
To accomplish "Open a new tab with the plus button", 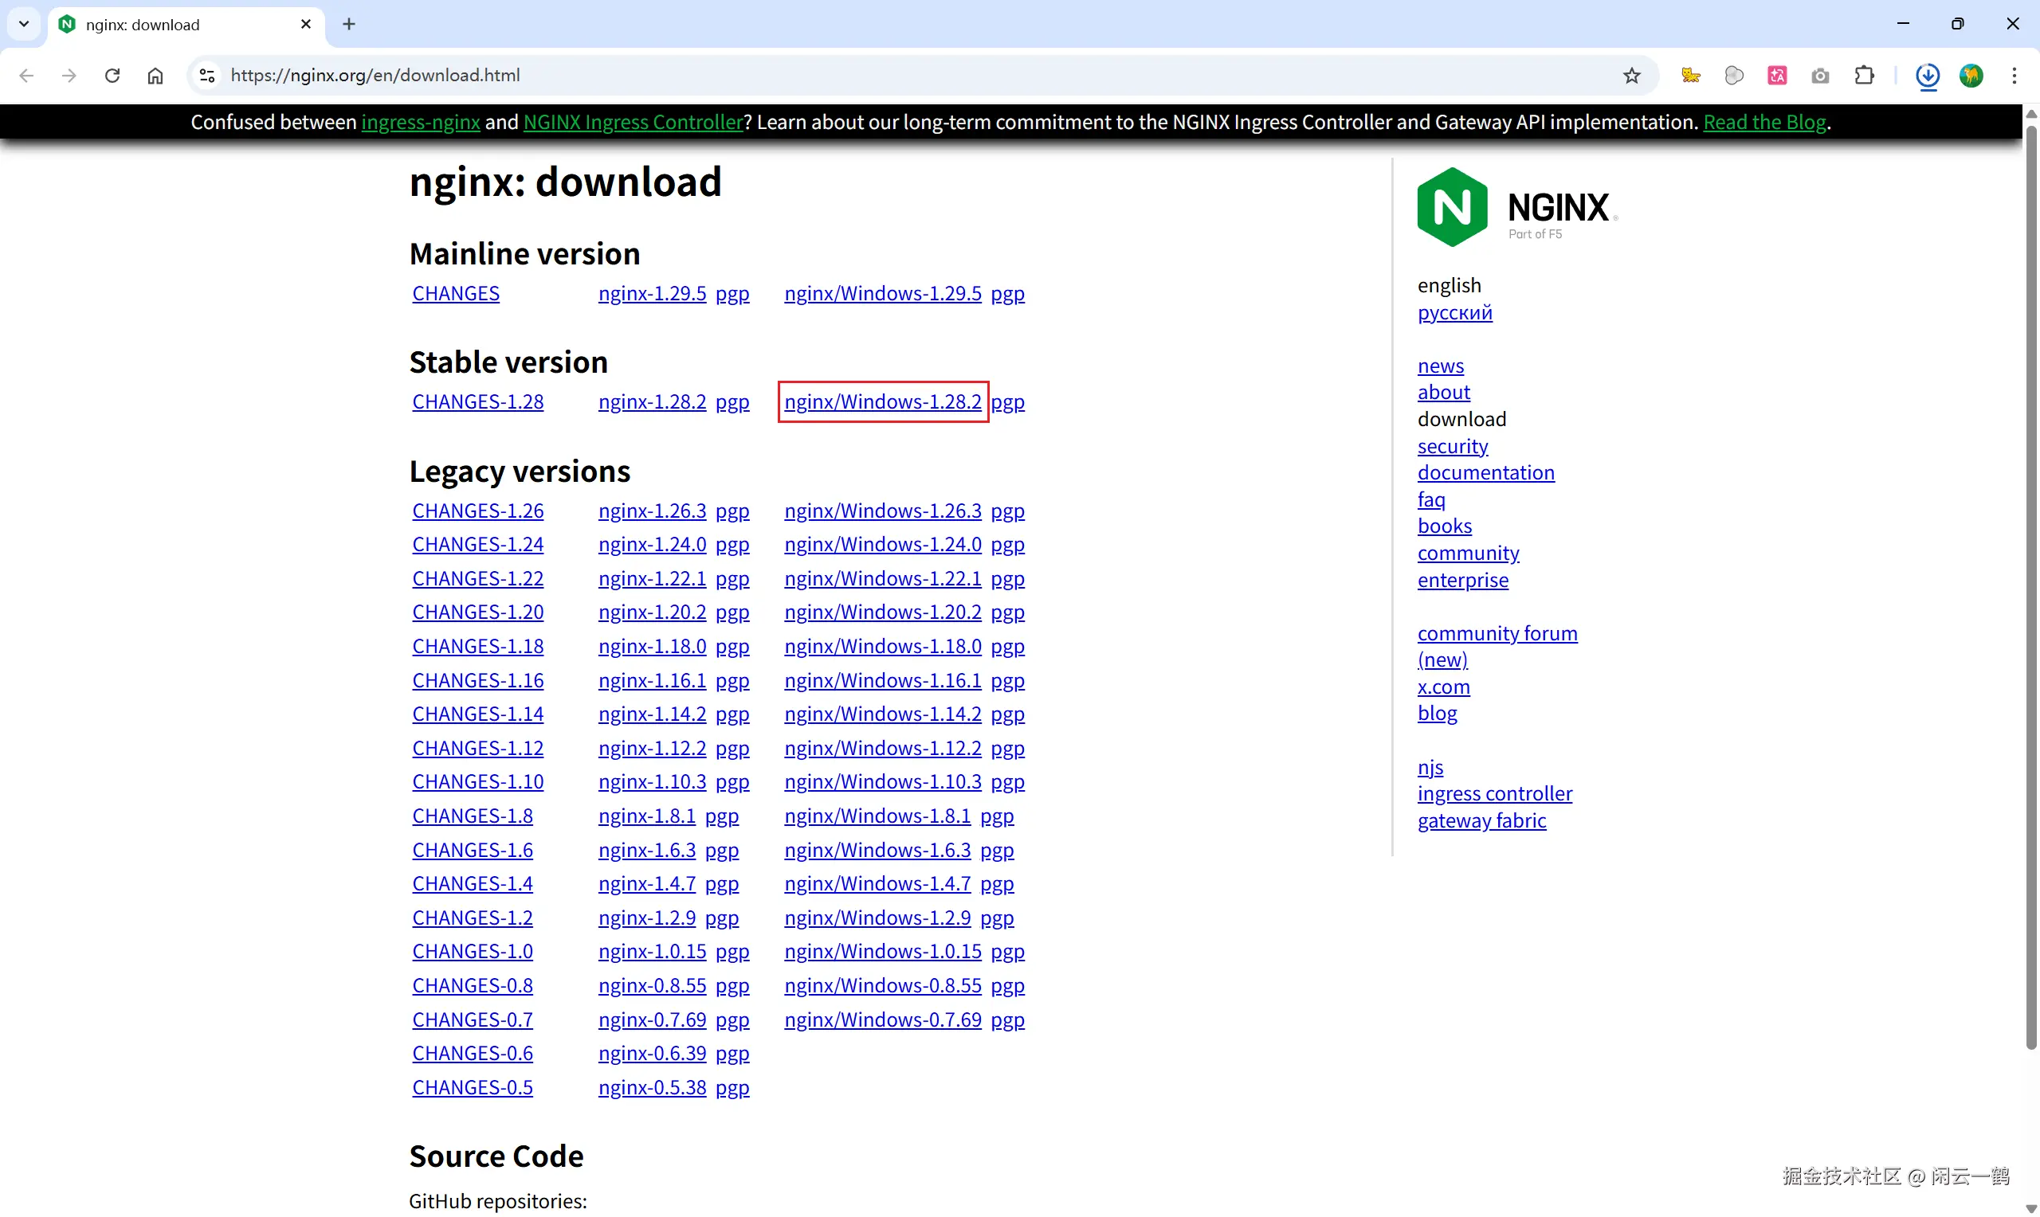I will (348, 24).
